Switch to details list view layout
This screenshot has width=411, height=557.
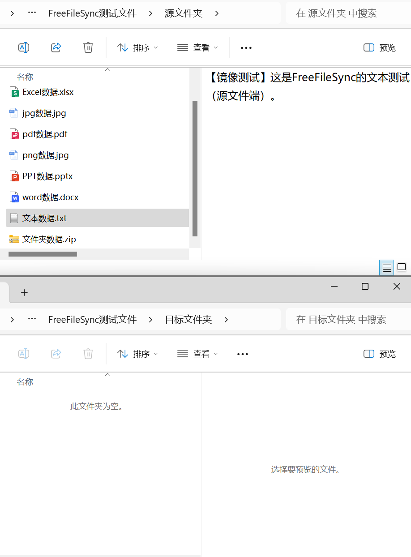pos(387,268)
